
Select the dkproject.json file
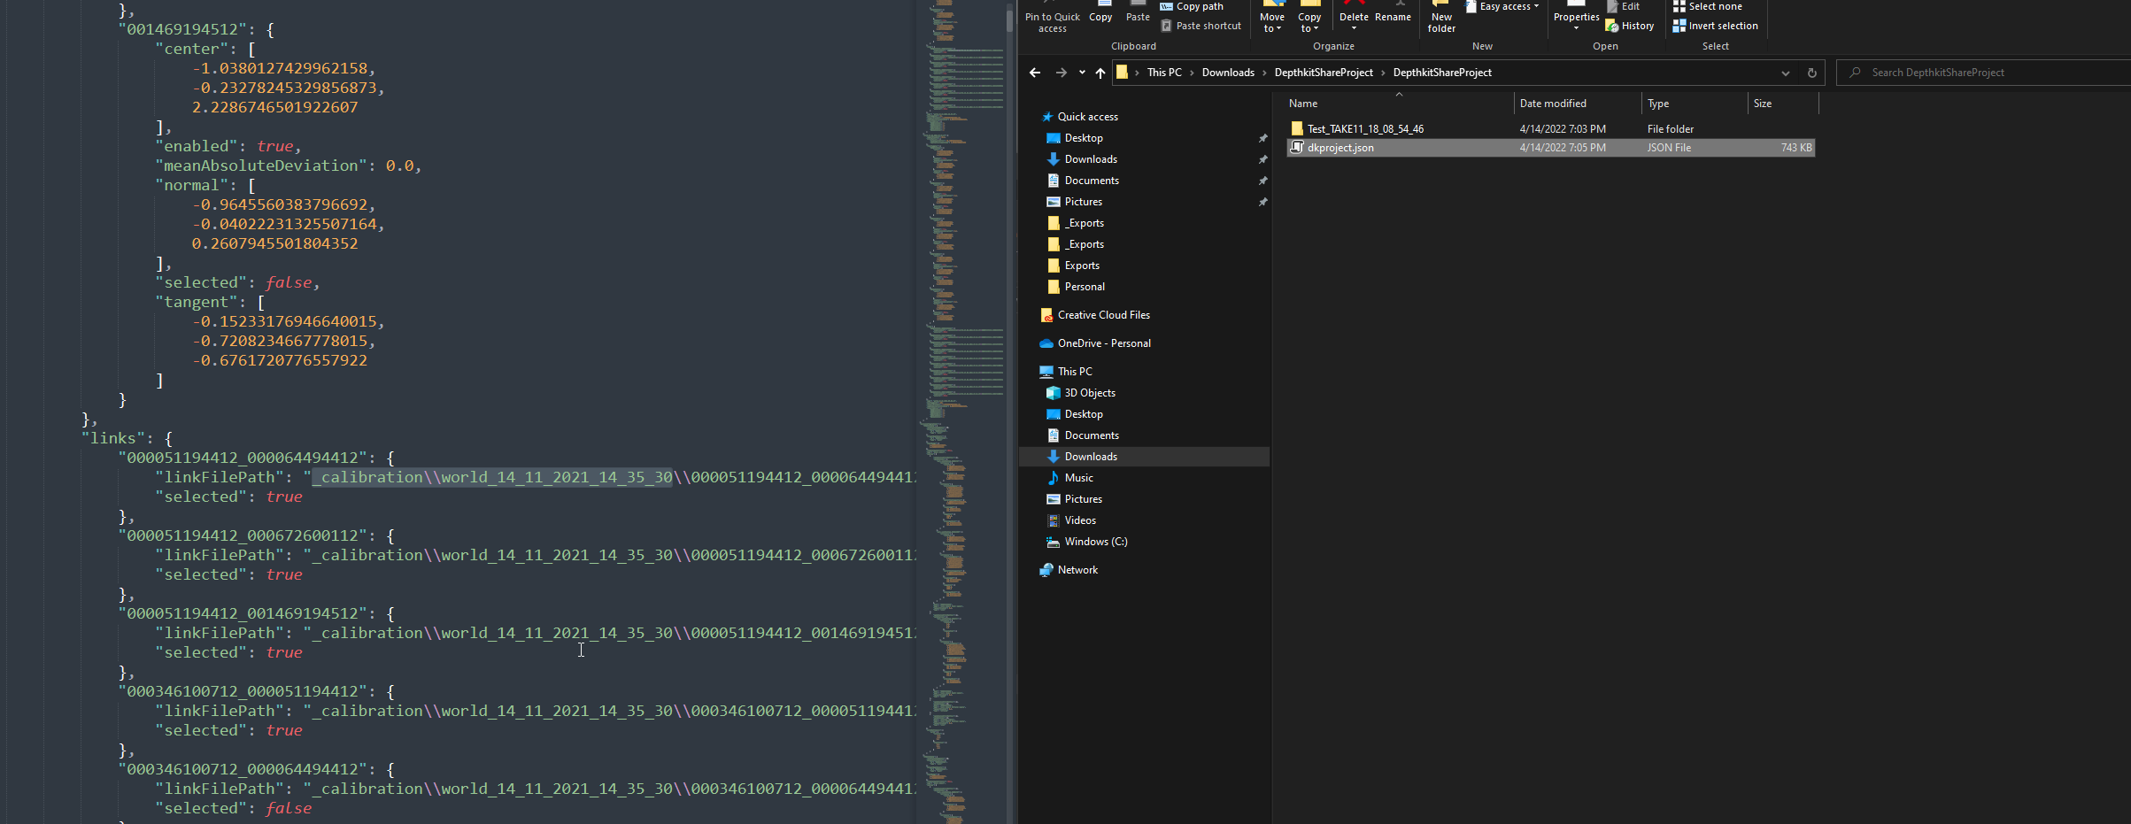(x=1340, y=148)
